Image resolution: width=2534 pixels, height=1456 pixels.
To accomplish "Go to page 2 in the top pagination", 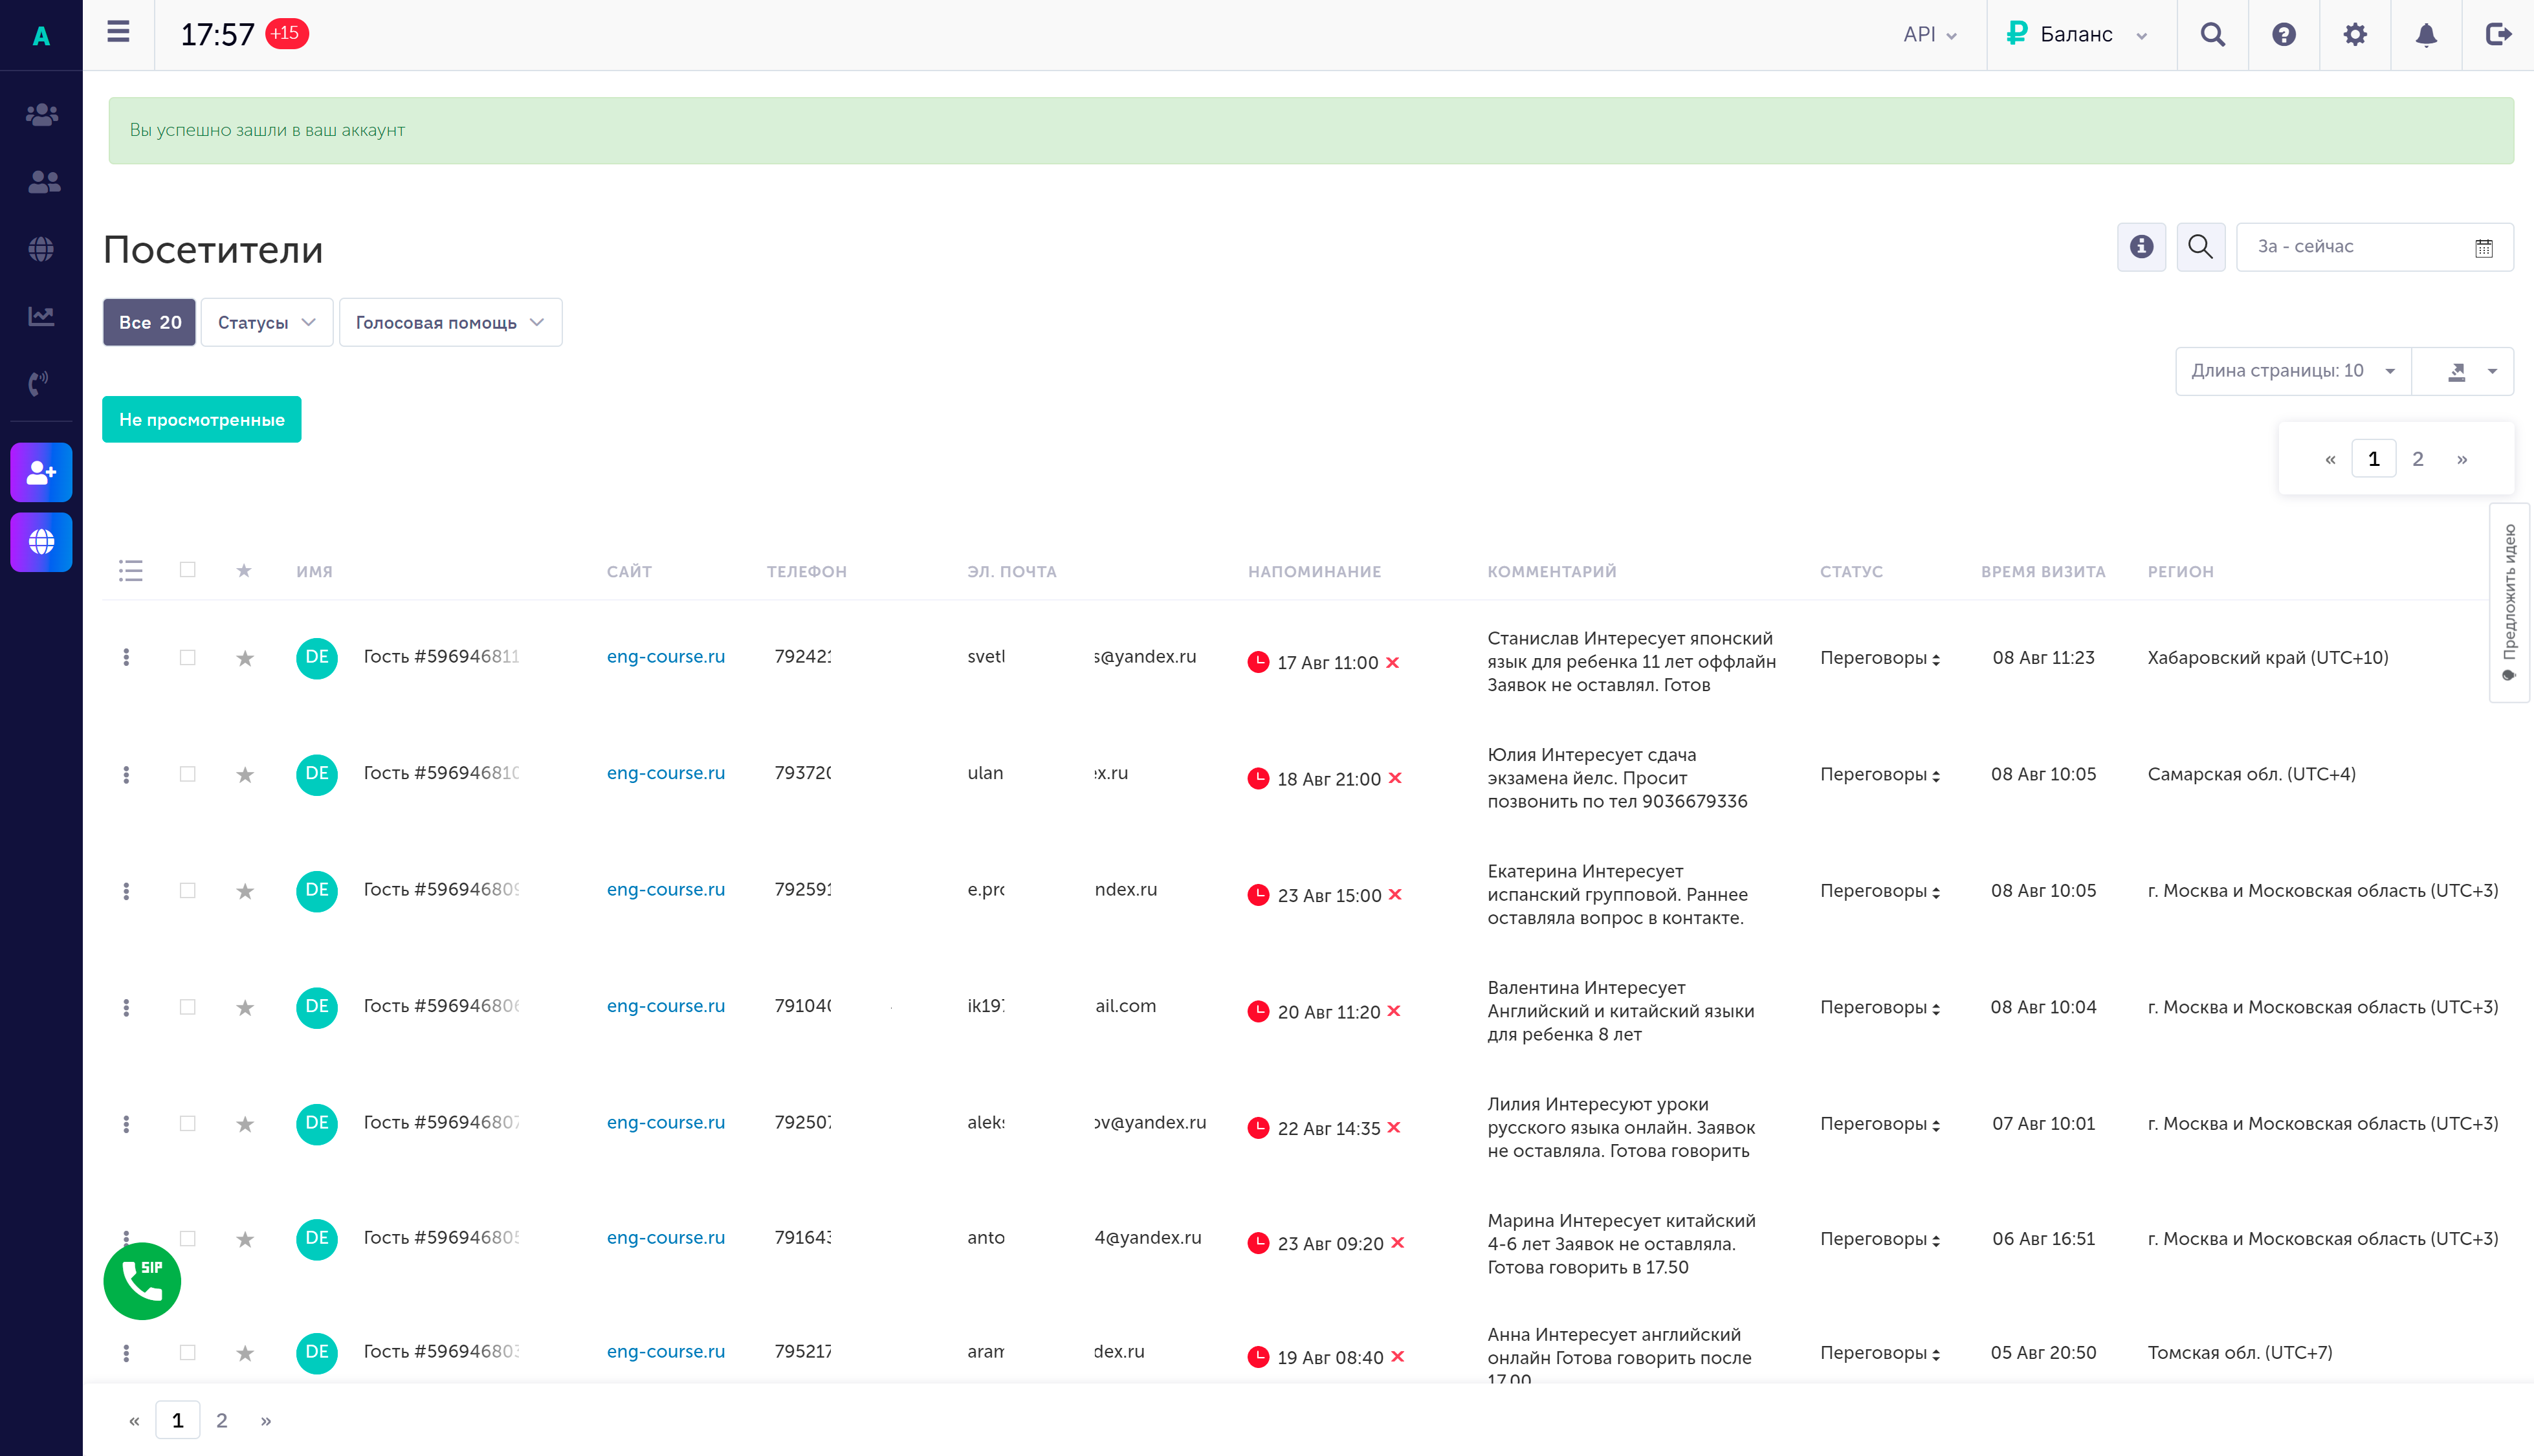I will coord(2417,459).
